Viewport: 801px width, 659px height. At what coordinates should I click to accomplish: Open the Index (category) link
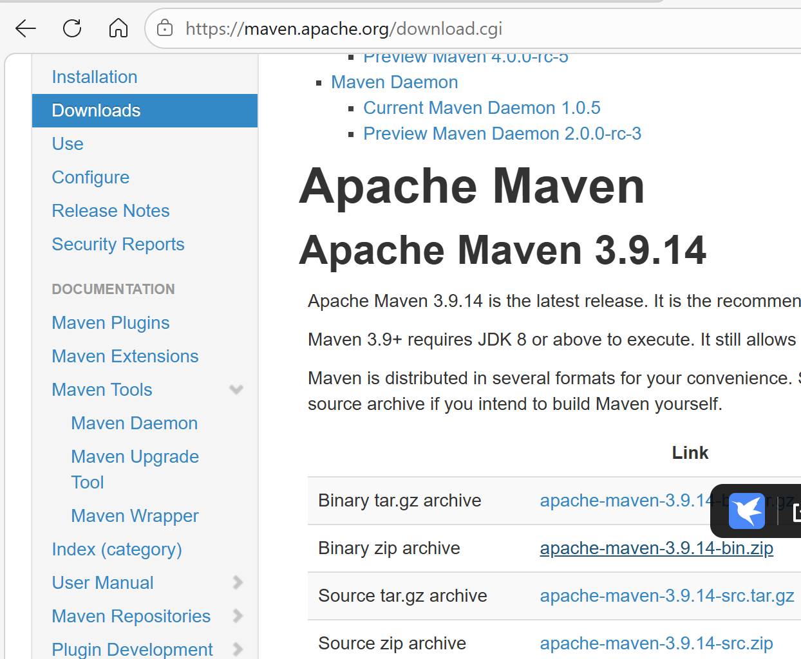[x=117, y=550]
